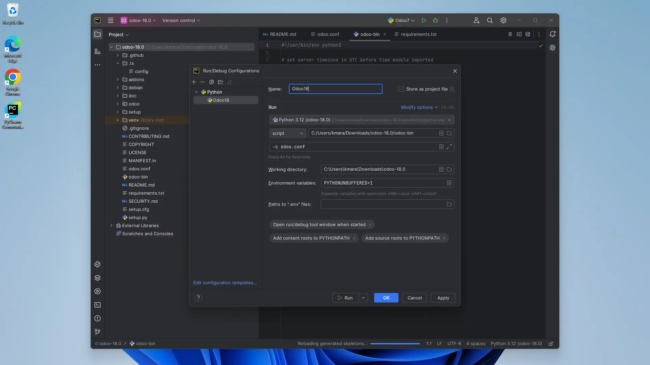Open the Python interpreter version dropdown
Viewport: 650px width, 365px height.
click(450, 119)
